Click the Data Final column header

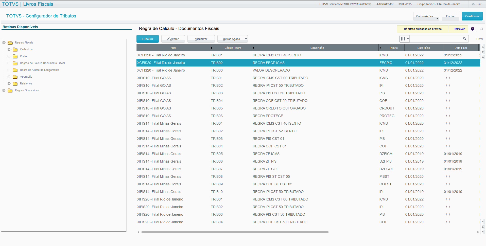pos(461,48)
